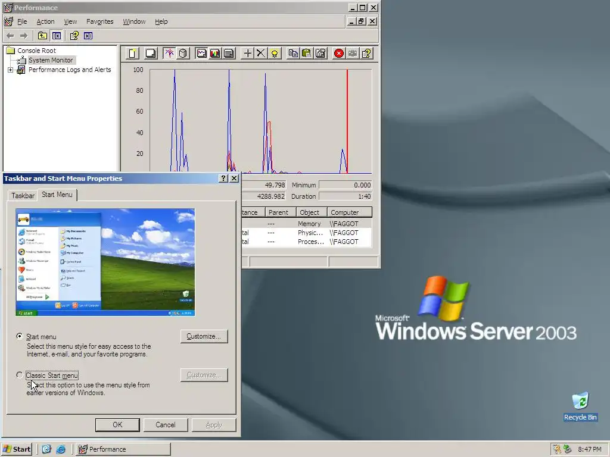Switch to View Histogram icon

tap(215, 53)
